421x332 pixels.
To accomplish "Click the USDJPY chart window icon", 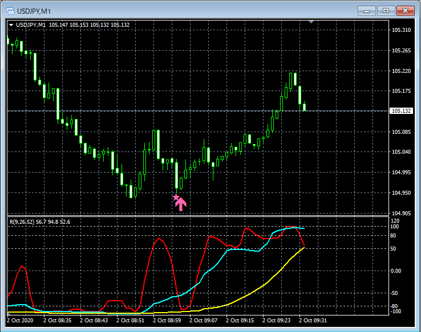I will pyautogui.click(x=10, y=11).
